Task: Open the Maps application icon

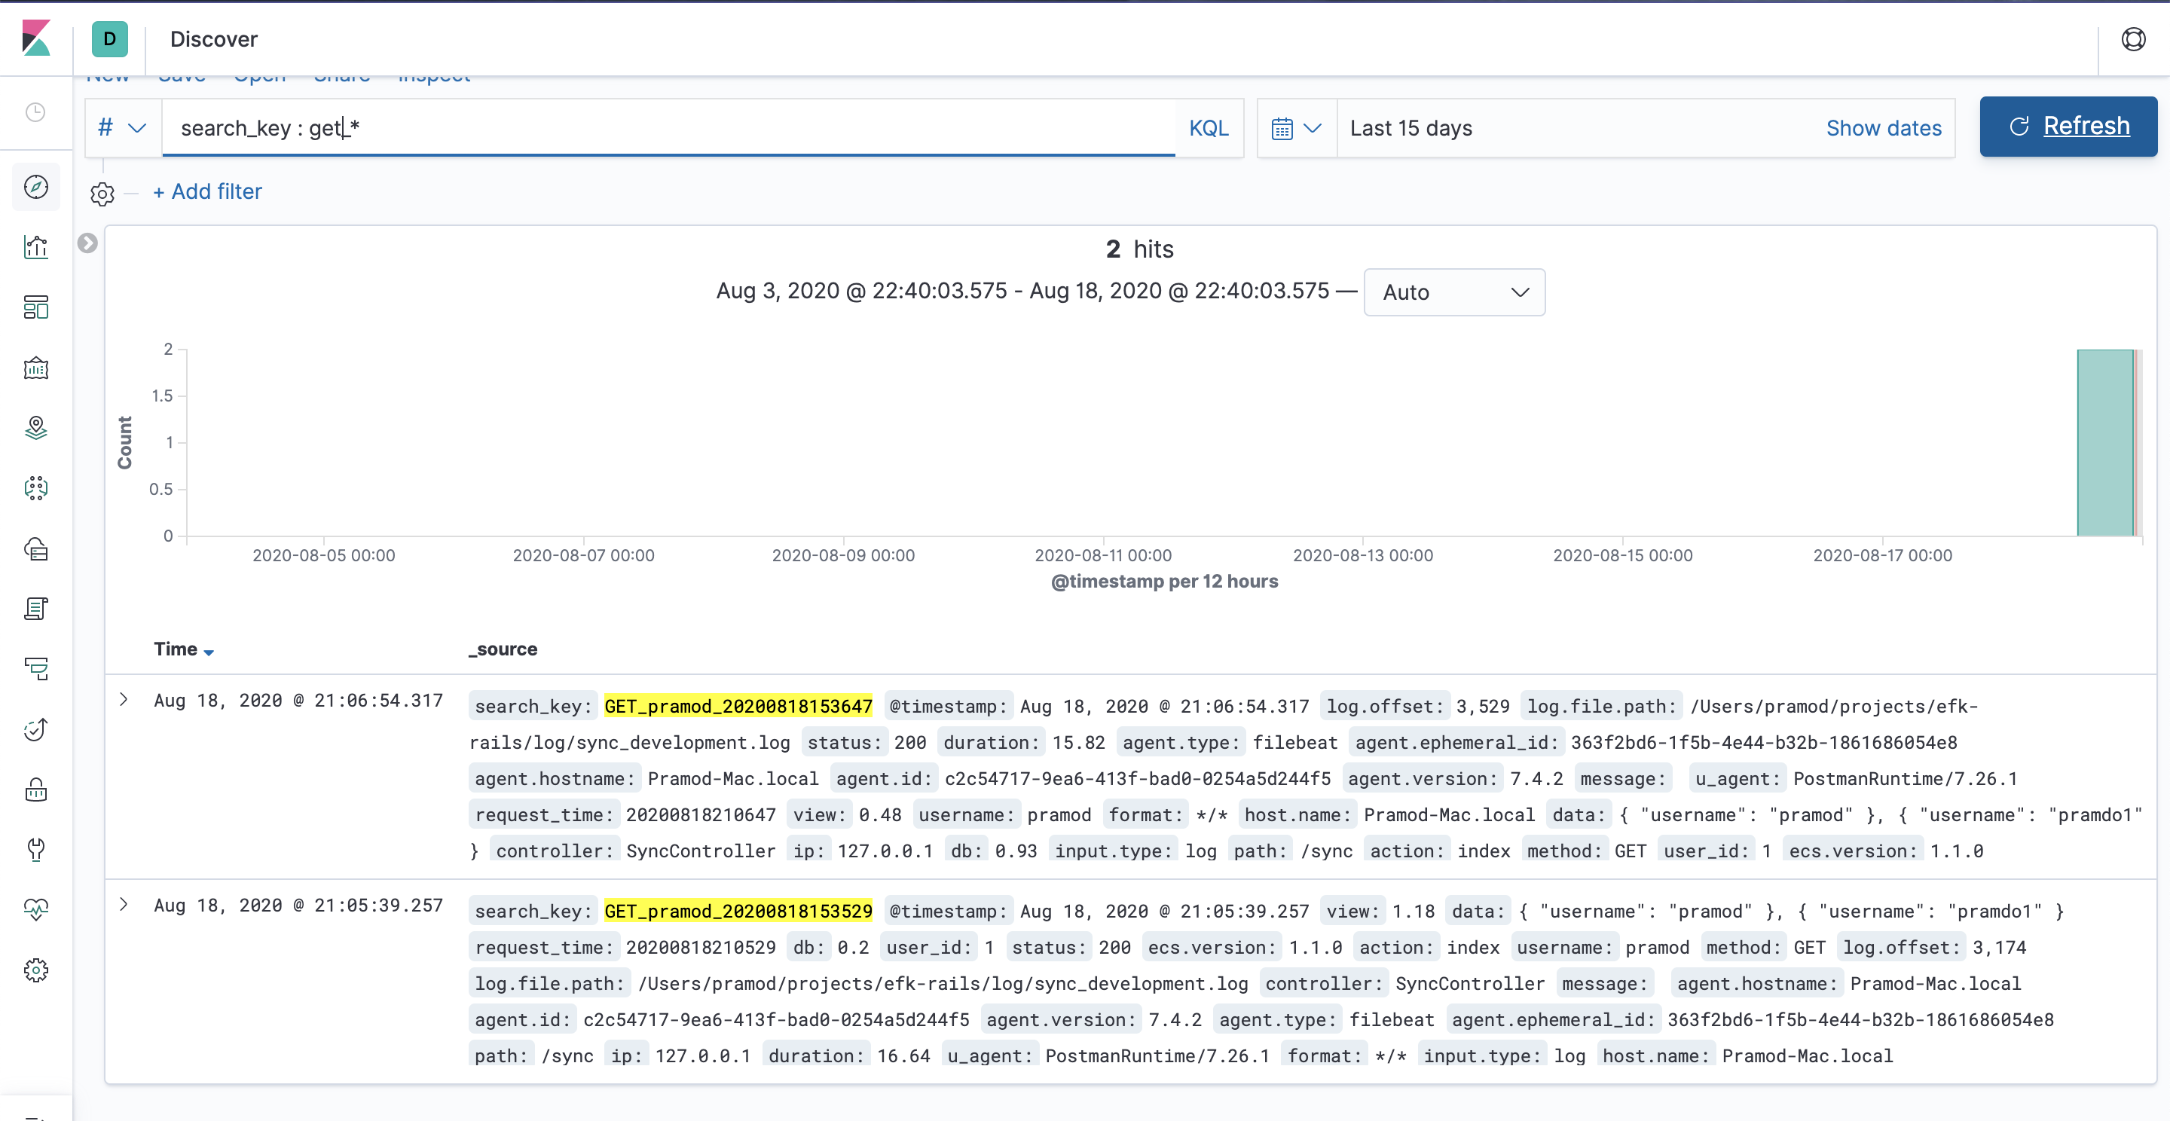Action: pos(36,428)
